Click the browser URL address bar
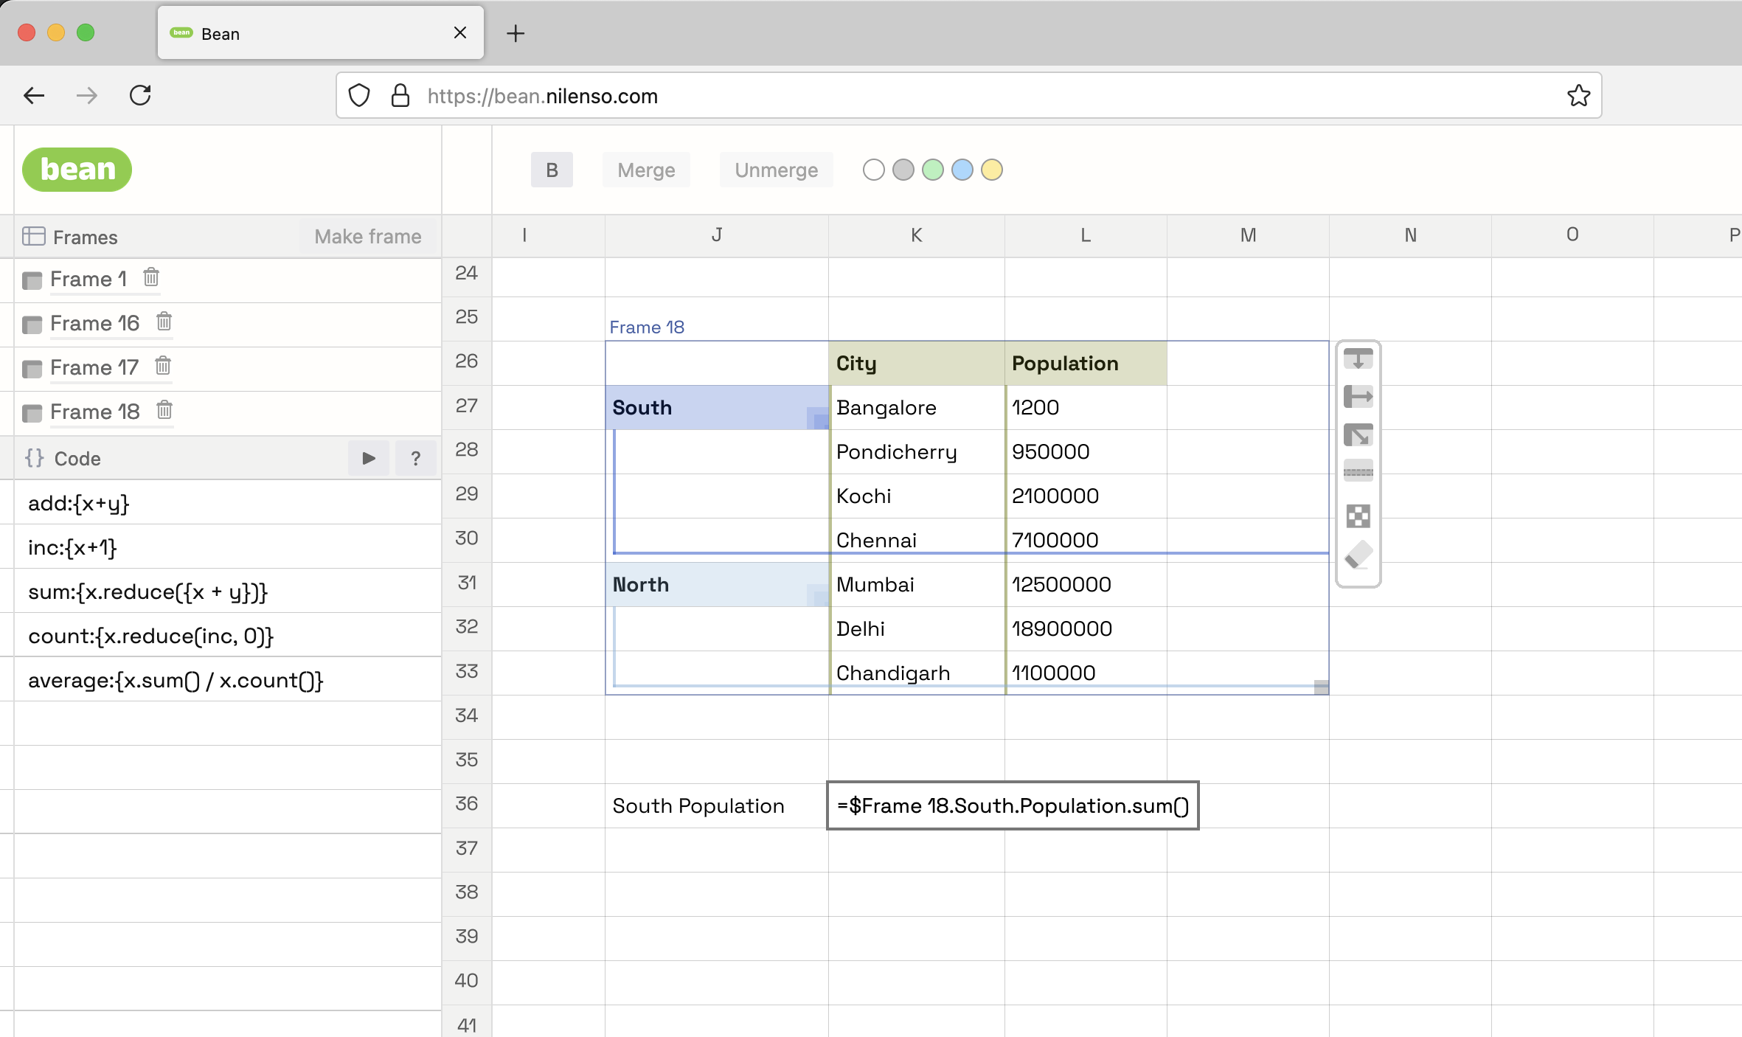The width and height of the screenshot is (1742, 1037). tap(968, 95)
